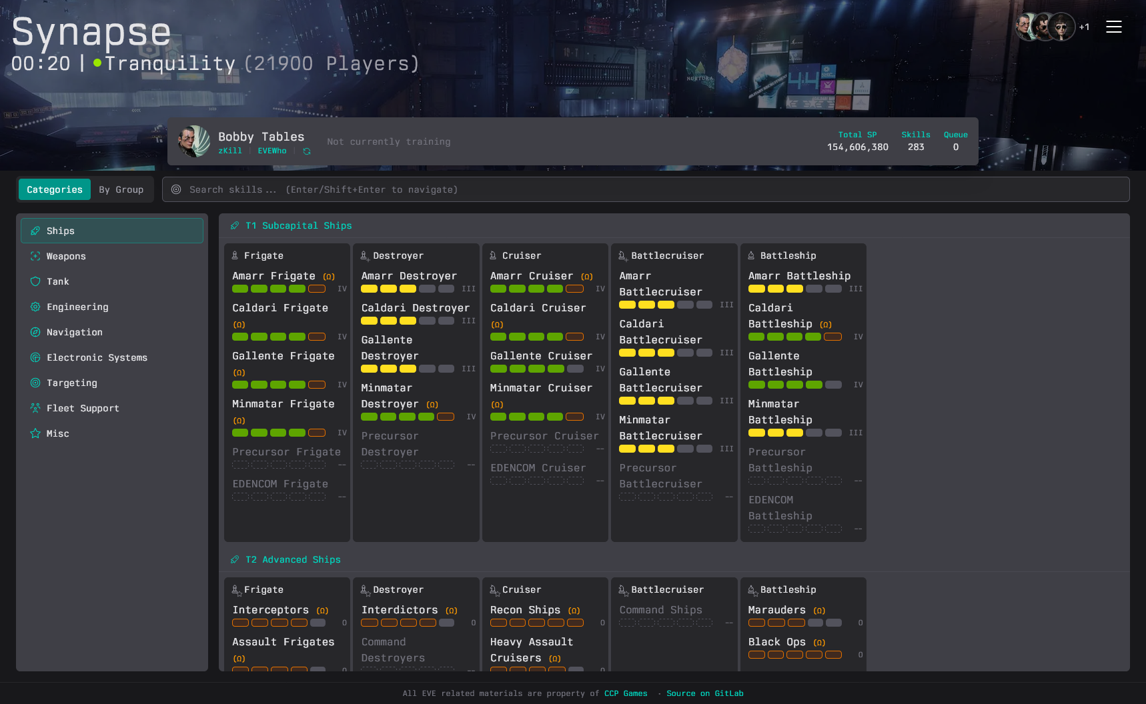Click the T1 Cruiser column icon
The image size is (1146, 704).
(x=493, y=255)
